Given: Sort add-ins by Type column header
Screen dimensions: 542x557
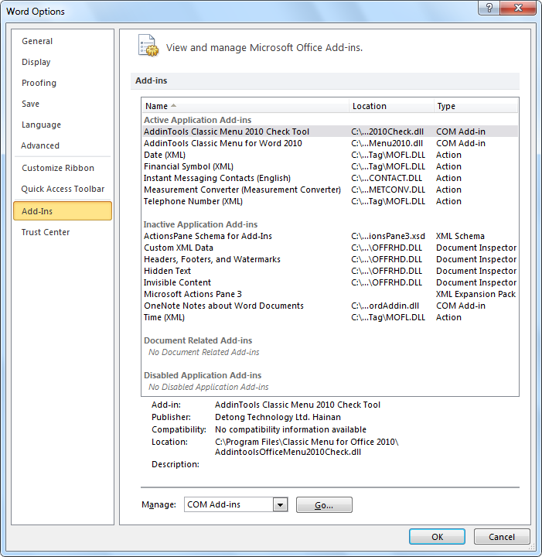Looking at the screenshot, I should pos(476,106).
